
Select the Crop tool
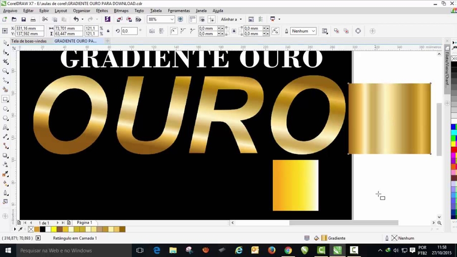coord(6,61)
